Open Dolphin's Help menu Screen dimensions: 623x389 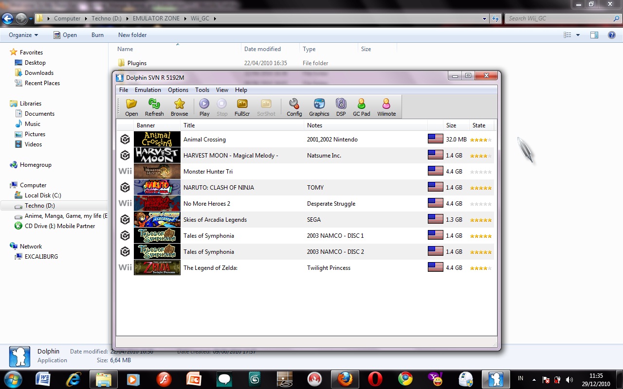coord(241,90)
